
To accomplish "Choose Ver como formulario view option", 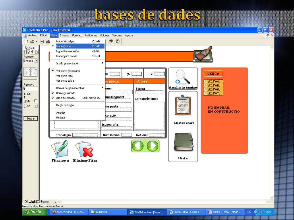I will click(78, 71).
